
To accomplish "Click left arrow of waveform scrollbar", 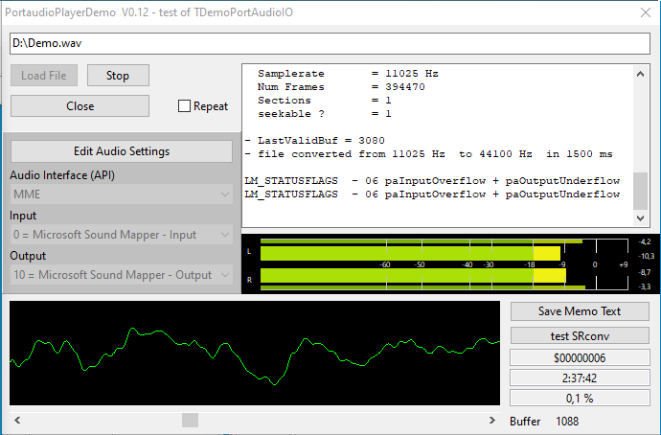I will [x=17, y=421].
